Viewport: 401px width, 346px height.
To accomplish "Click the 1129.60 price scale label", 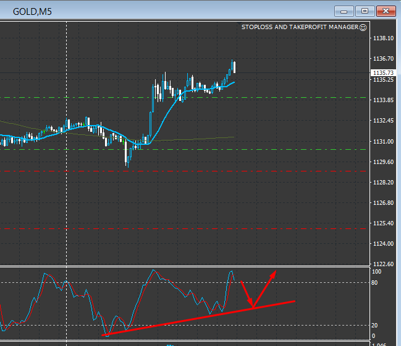I will pos(383,162).
